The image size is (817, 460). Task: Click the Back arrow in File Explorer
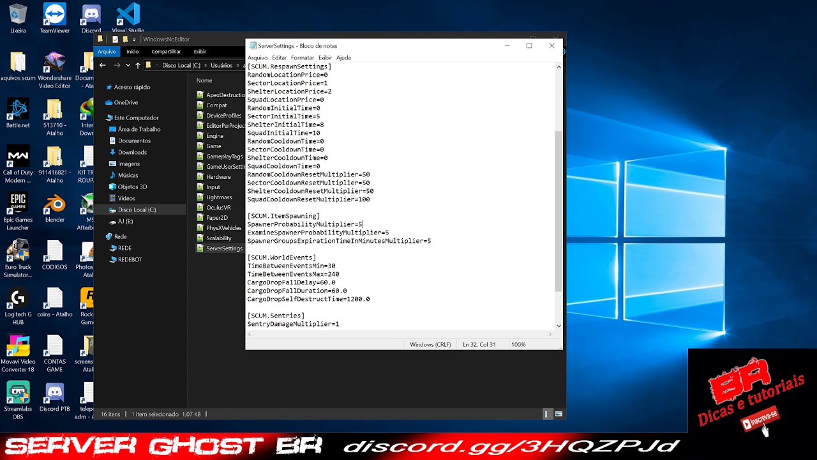[103, 65]
